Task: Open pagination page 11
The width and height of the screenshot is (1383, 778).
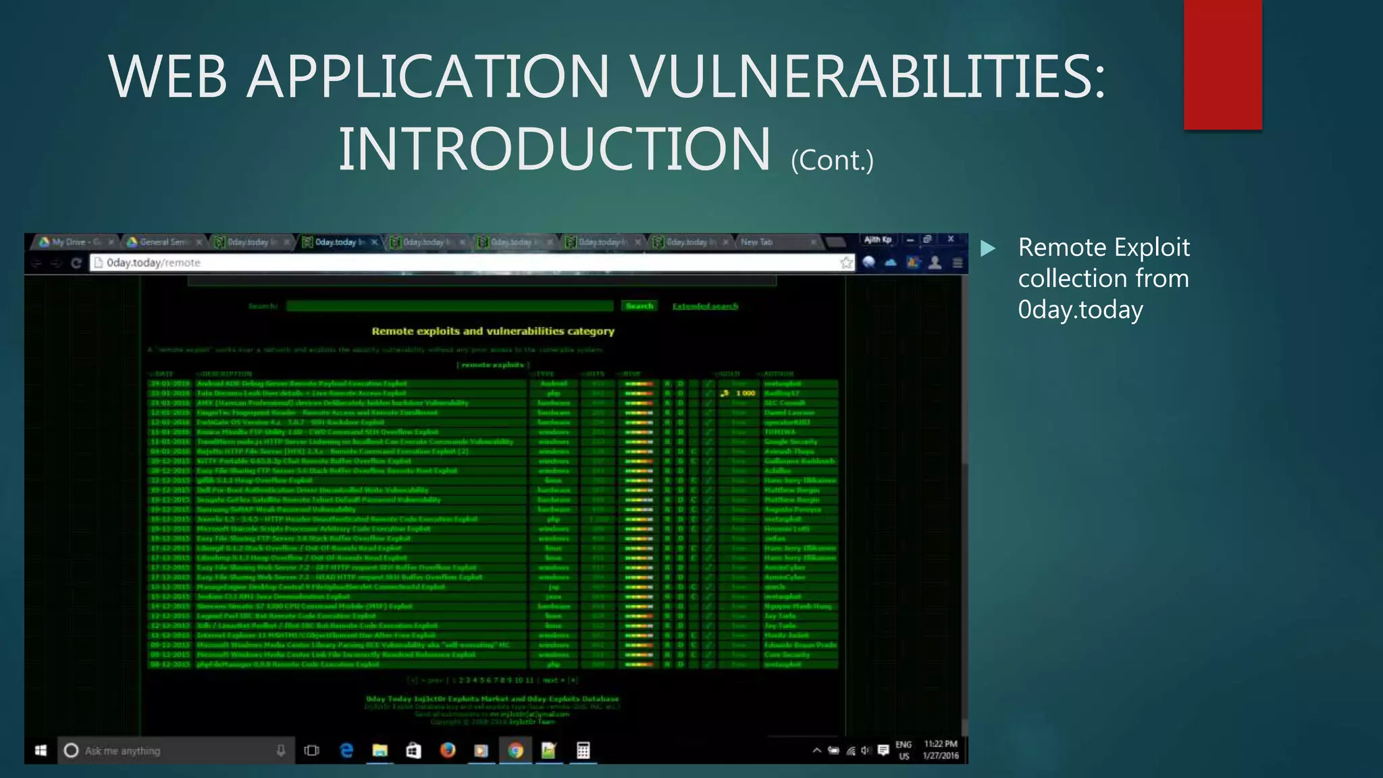Action: click(529, 680)
